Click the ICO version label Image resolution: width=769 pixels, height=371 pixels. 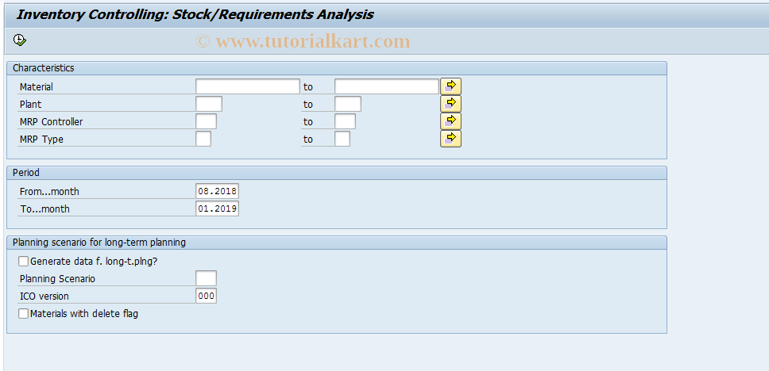[44, 296]
